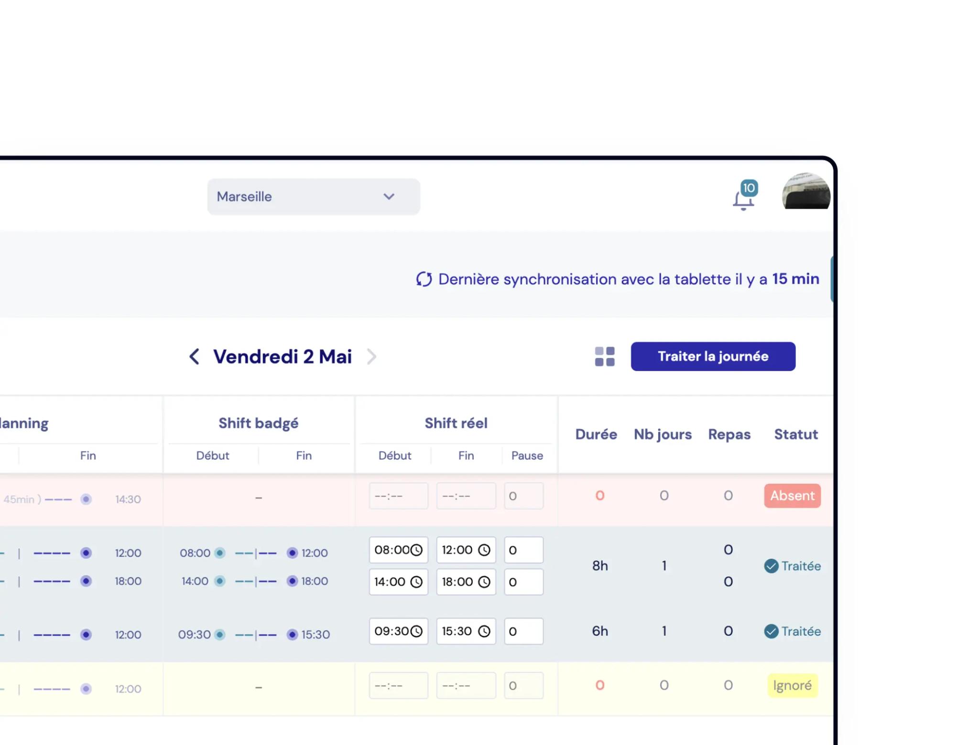Click the 6h duration value
This screenshot has height=745, width=979.
point(600,631)
